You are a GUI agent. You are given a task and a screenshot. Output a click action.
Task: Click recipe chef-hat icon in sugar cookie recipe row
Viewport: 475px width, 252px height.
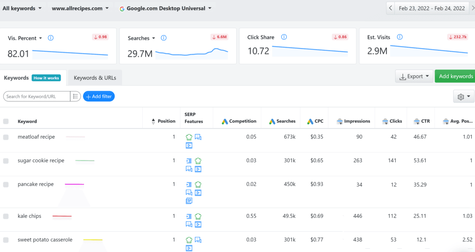point(198,161)
